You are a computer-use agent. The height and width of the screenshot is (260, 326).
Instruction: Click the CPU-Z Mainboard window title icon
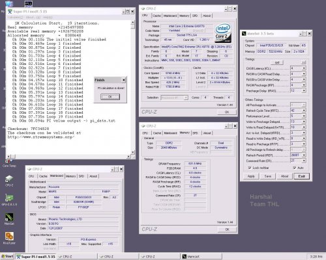click(x=29, y=169)
